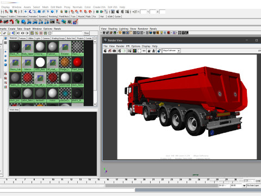Open the Graph menu in Hypershade
Image resolution: width=261 pixels, height=196 pixels.
27,29
